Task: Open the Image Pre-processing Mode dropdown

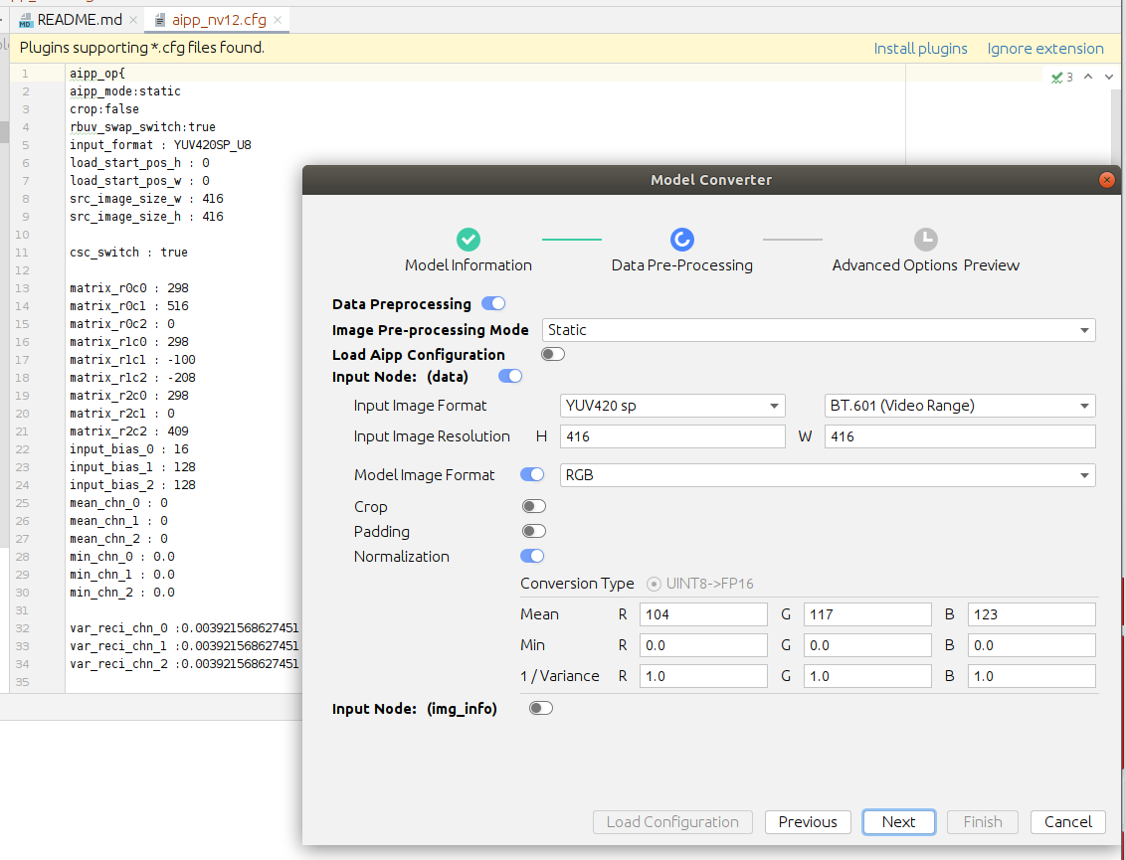Action: click(819, 330)
